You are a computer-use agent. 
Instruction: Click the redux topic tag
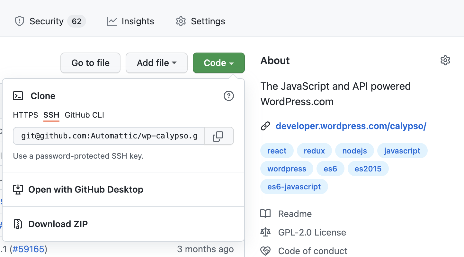pyautogui.click(x=314, y=151)
